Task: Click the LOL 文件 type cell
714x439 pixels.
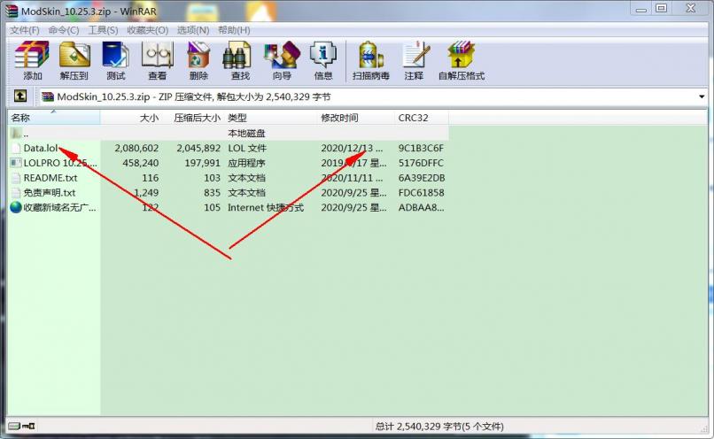Action: [x=247, y=148]
